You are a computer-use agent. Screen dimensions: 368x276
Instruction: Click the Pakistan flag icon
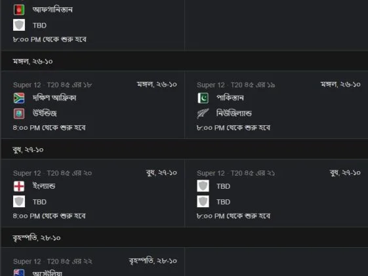pos(203,98)
